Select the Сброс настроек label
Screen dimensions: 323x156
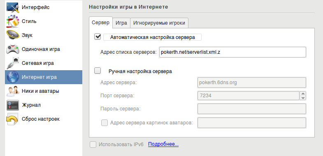click(41, 119)
